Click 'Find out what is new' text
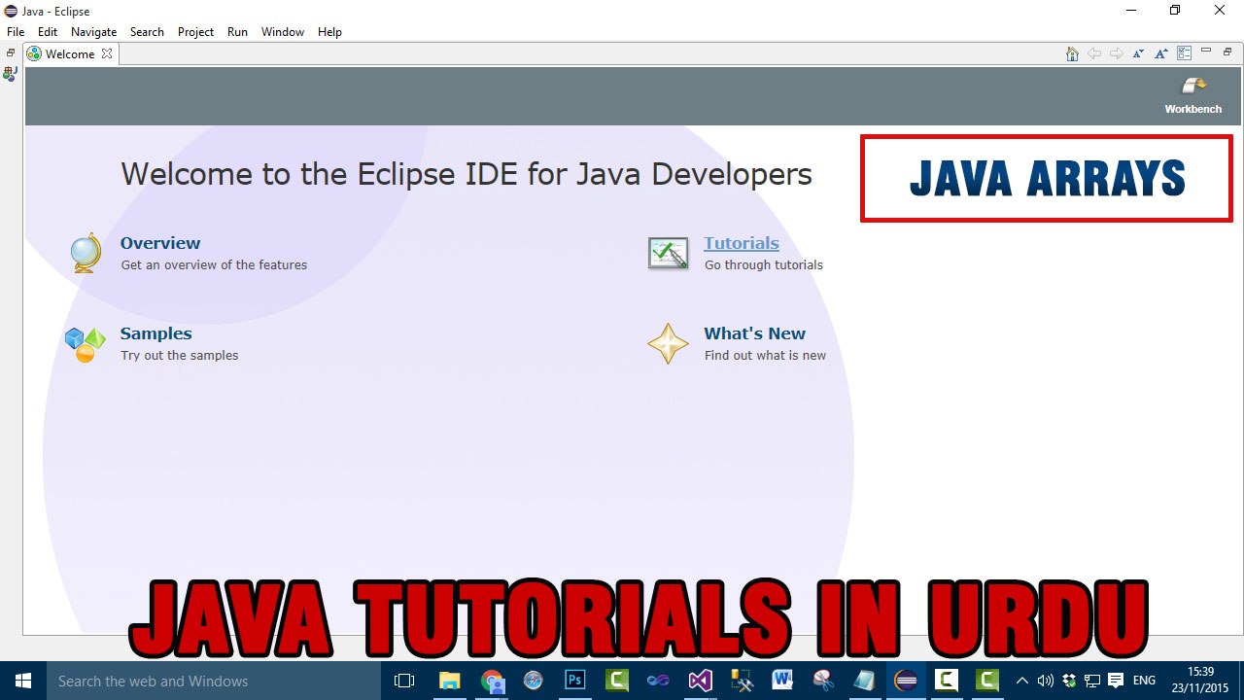1244x700 pixels. (x=765, y=355)
